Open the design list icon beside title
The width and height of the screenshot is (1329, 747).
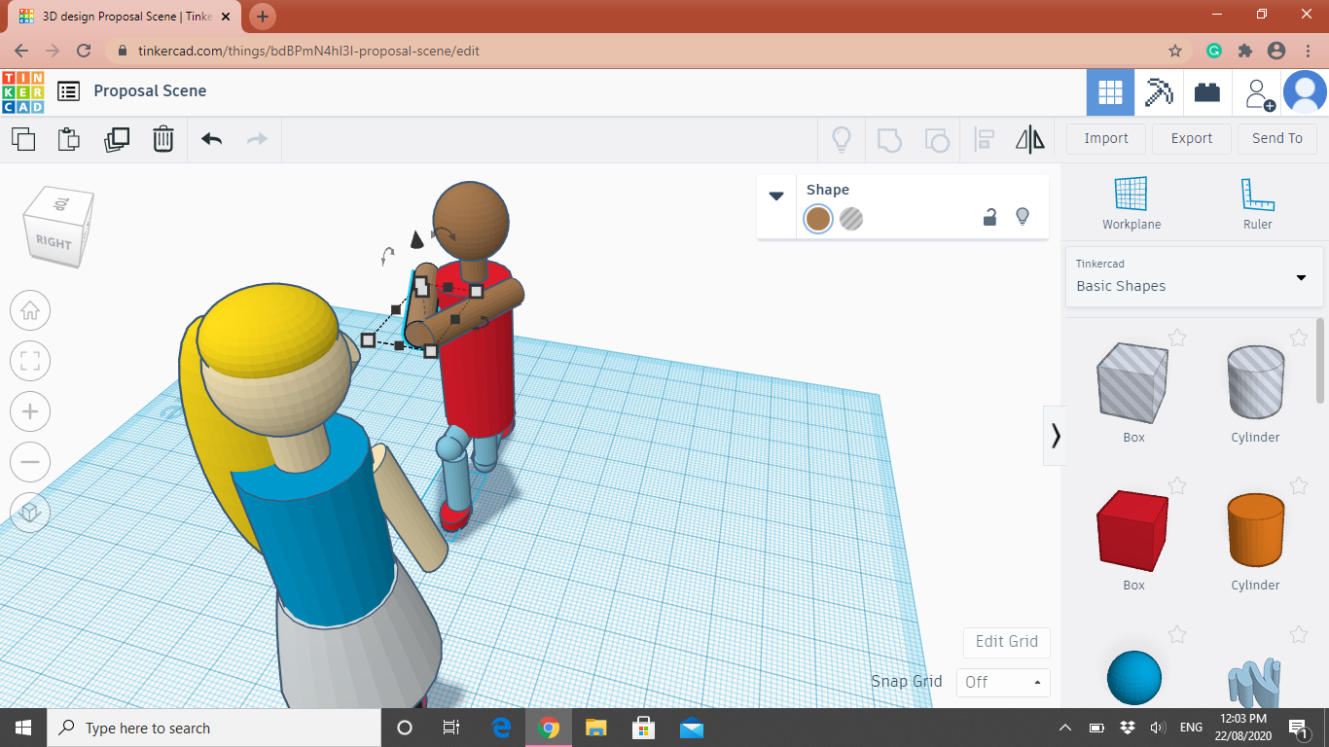point(68,91)
